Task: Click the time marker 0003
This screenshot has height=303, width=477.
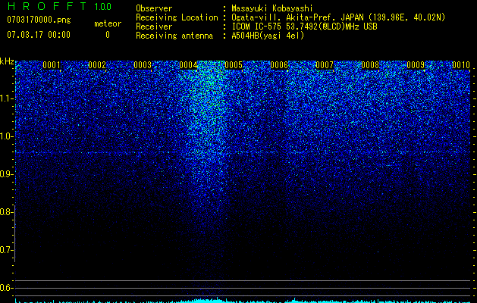Action: [x=143, y=65]
